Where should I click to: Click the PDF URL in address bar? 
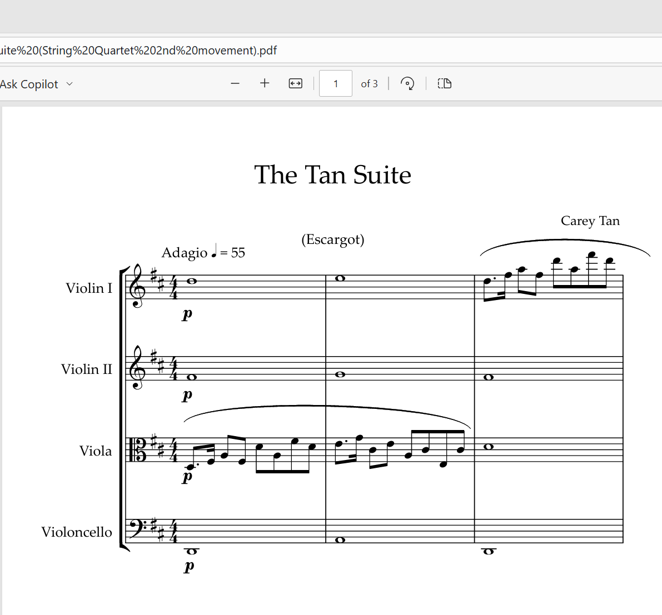point(138,51)
